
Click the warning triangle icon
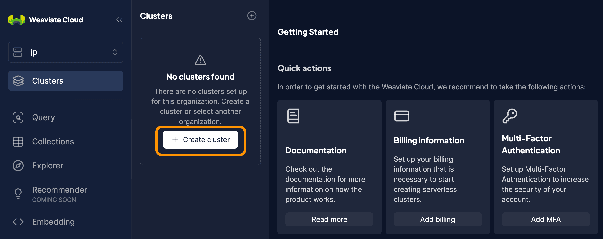200,60
